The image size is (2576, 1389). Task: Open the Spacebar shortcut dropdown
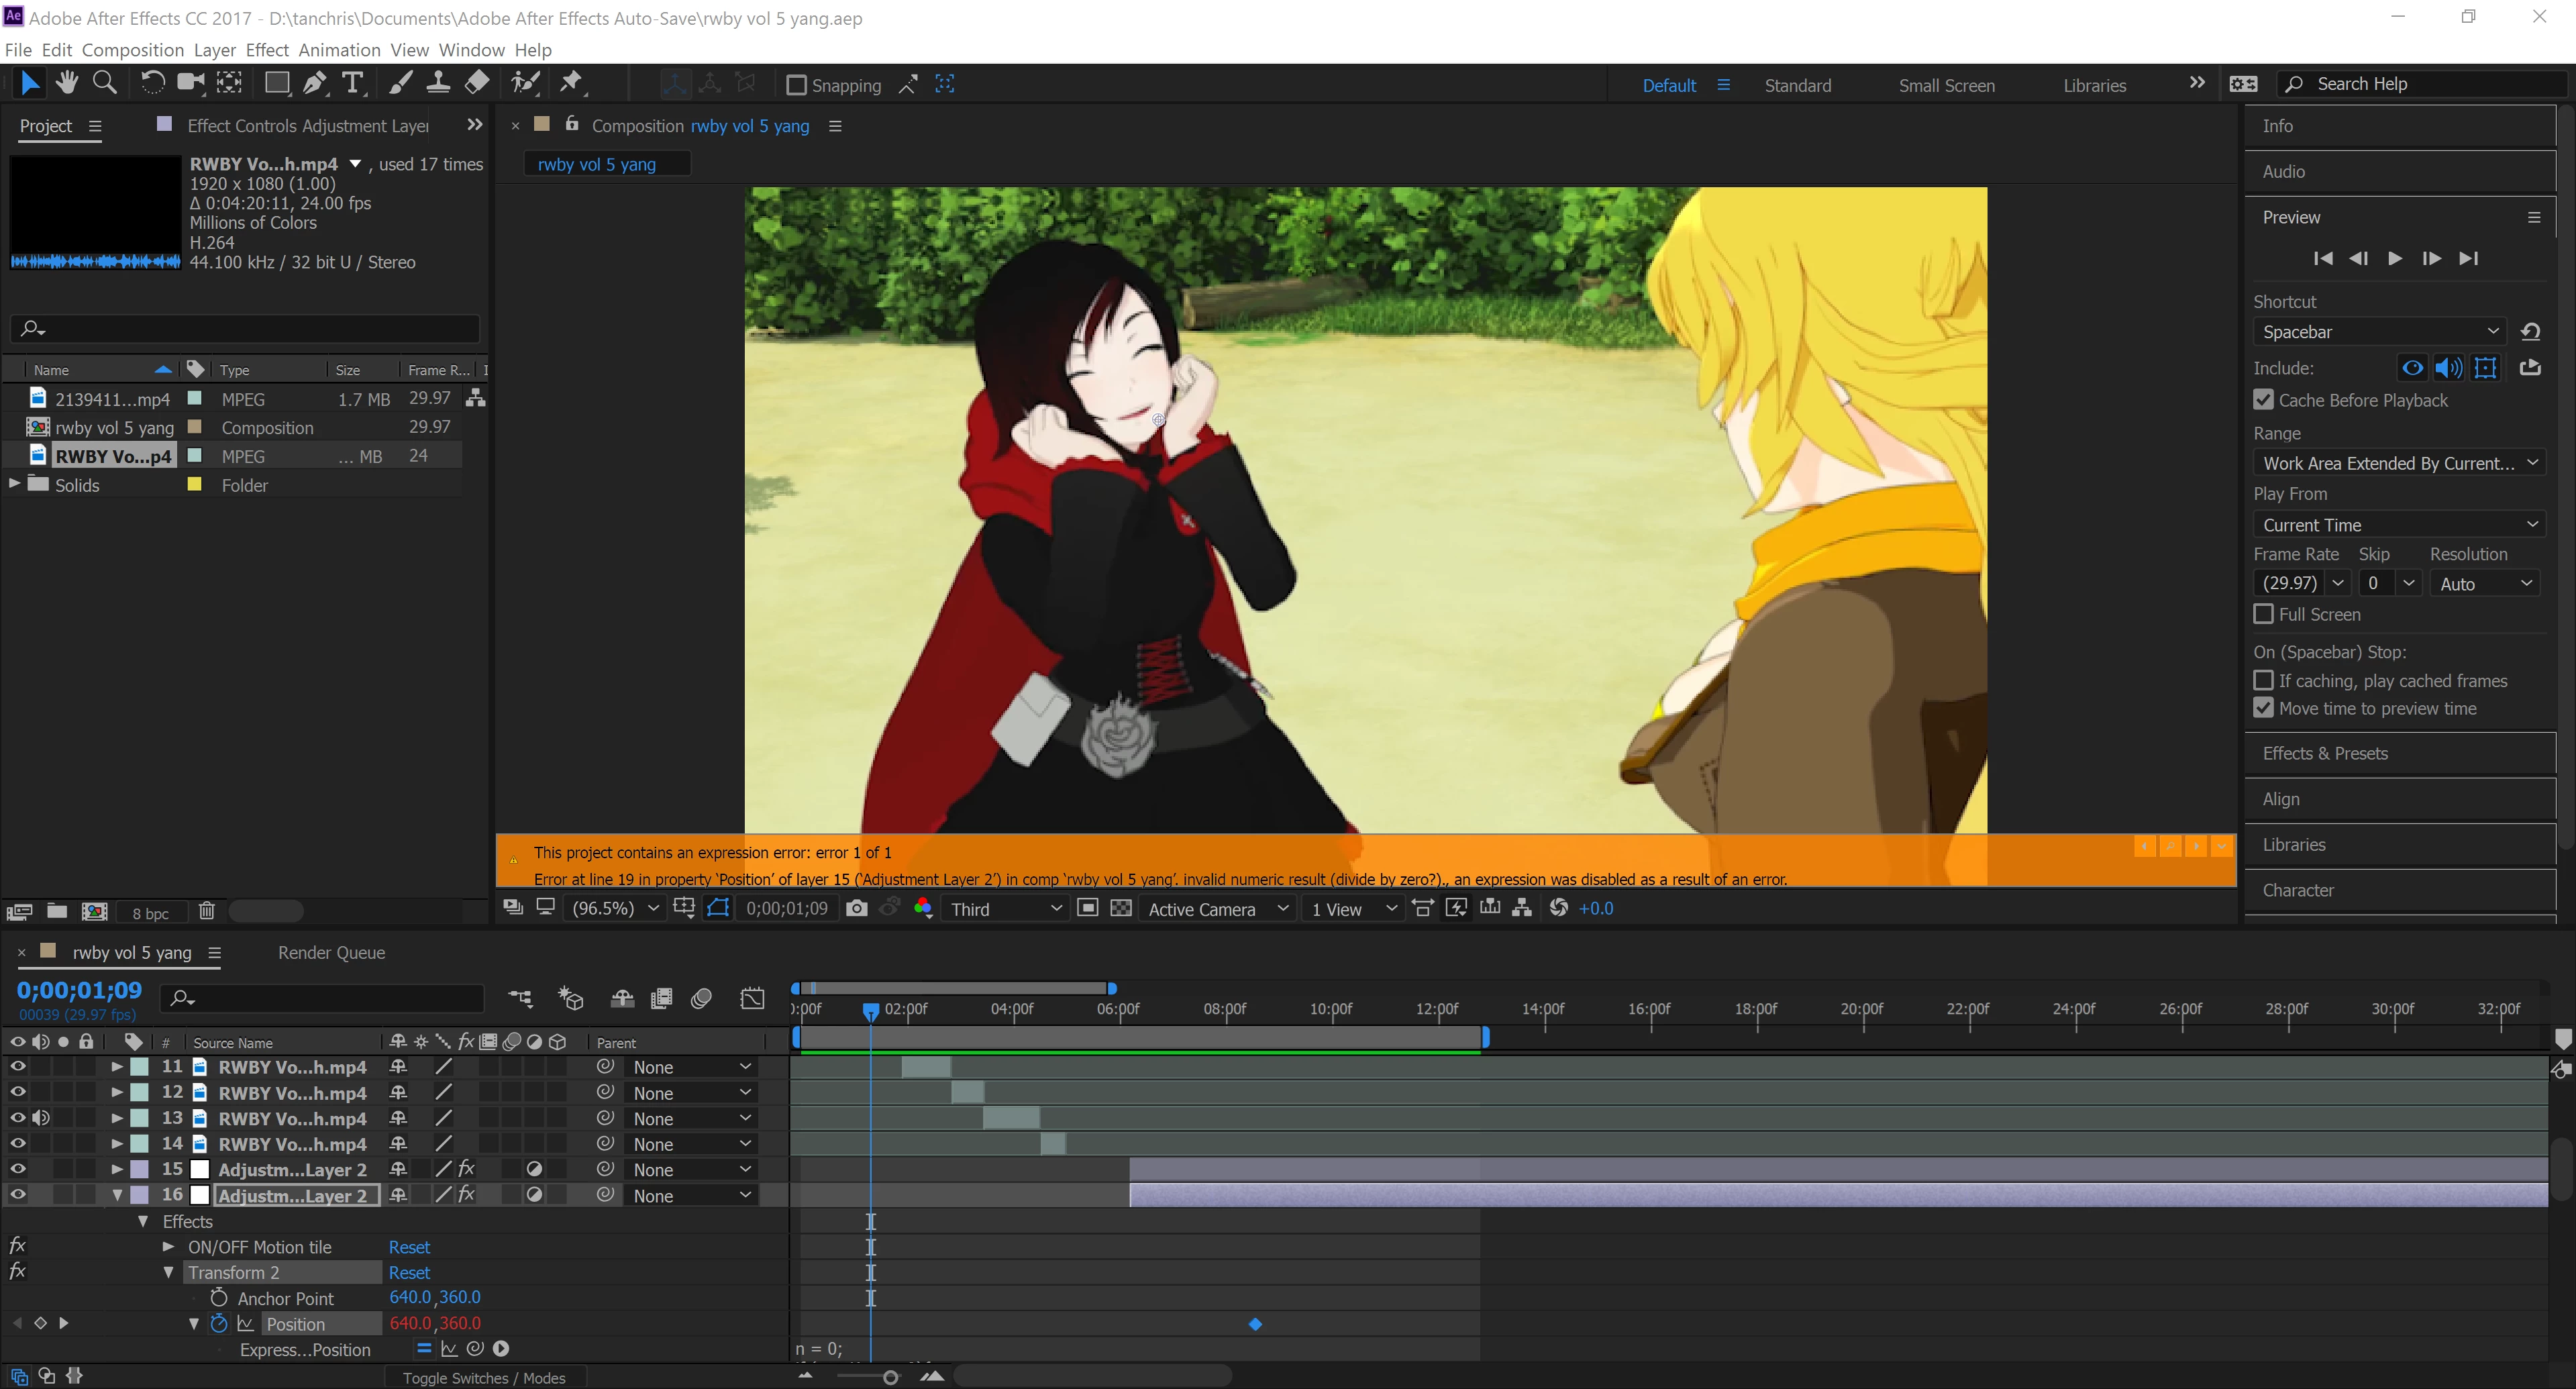[2379, 332]
